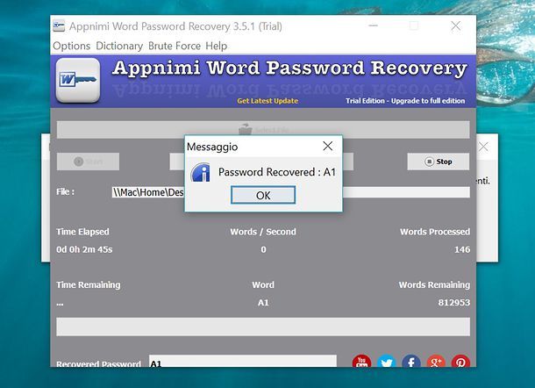Minimize the Appnimi Word Password Recovery window
Image resolution: width=535 pixels, height=388 pixels.
374,25
